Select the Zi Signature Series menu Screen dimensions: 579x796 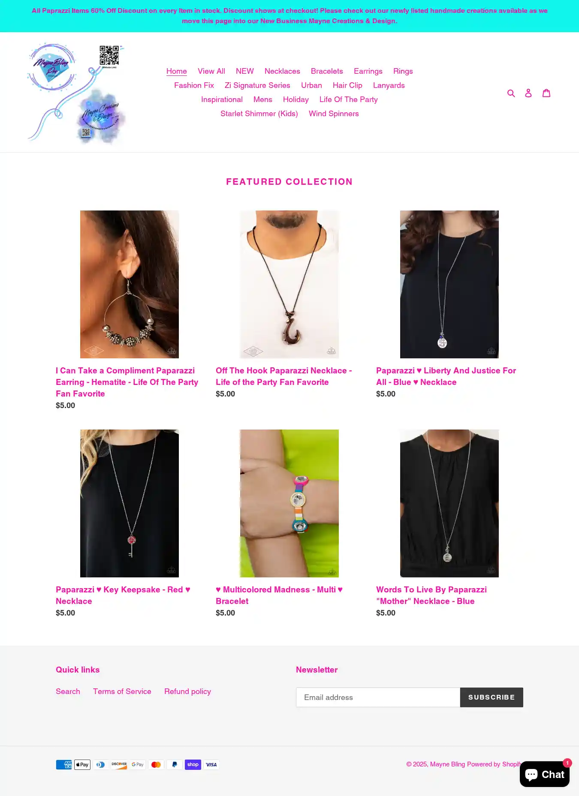point(257,85)
